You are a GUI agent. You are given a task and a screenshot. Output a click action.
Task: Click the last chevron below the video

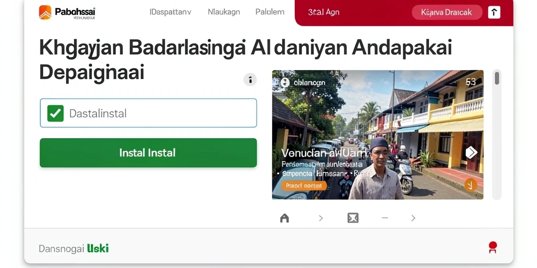pos(413,218)
